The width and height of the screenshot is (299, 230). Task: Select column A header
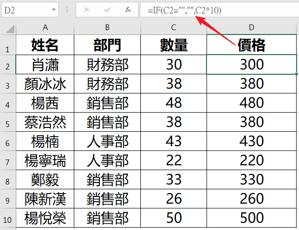pos(45,28)
